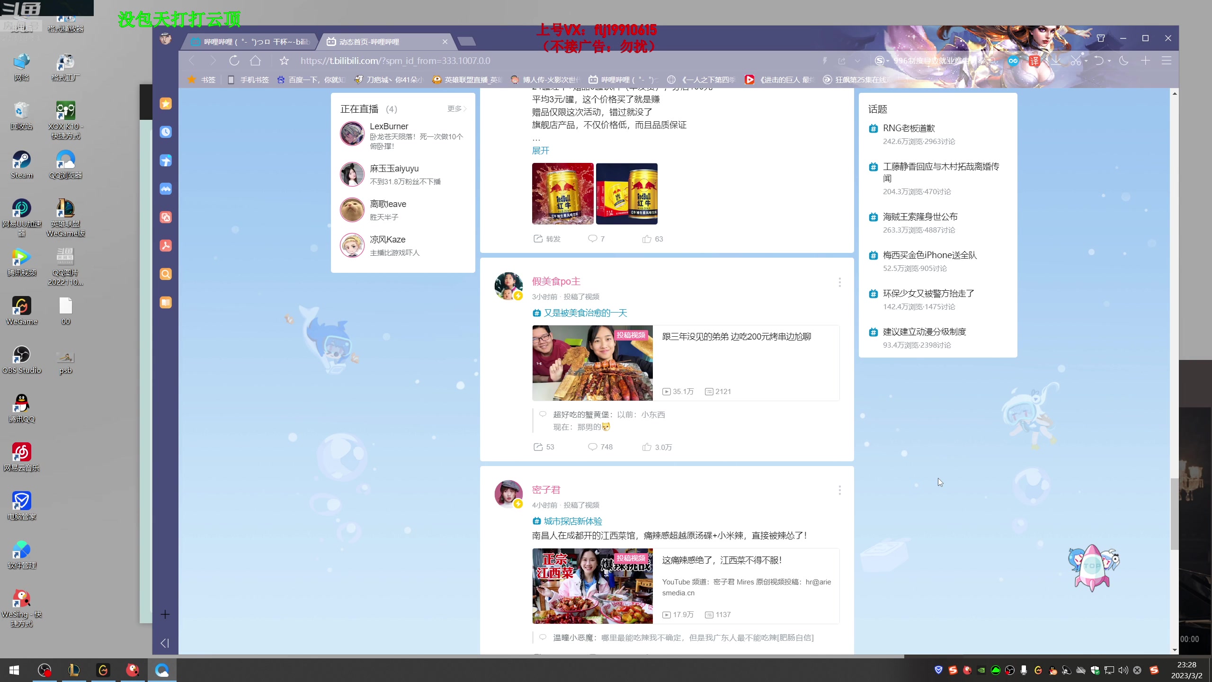Open the 英雄联盟直播 bookmark
This screenshot has width=1212, height=682.
click(467, 80)
